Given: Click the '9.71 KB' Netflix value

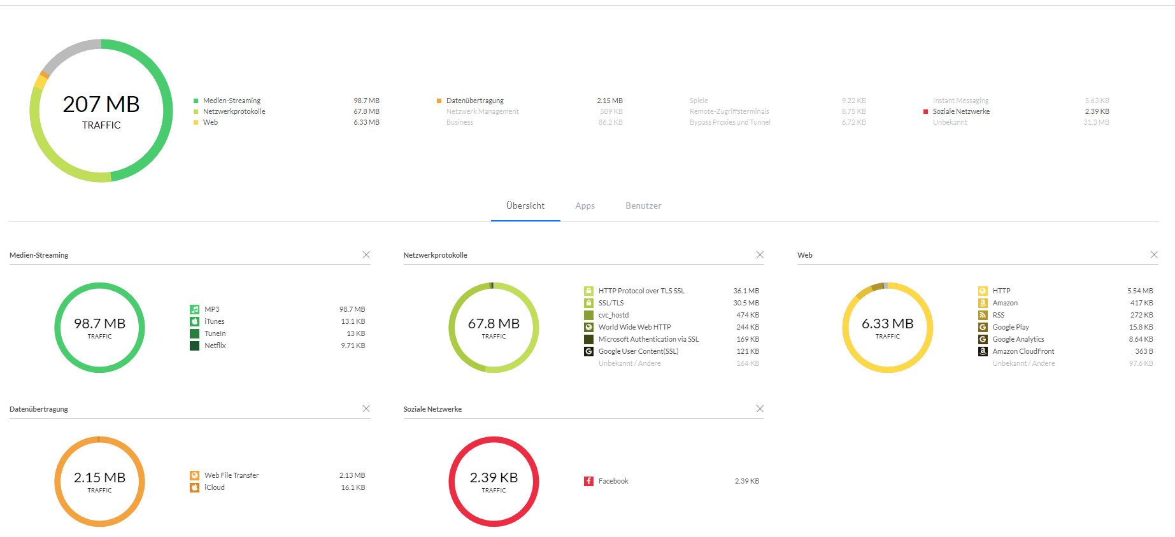Looking at the screenshot, I should click(353, 345).
